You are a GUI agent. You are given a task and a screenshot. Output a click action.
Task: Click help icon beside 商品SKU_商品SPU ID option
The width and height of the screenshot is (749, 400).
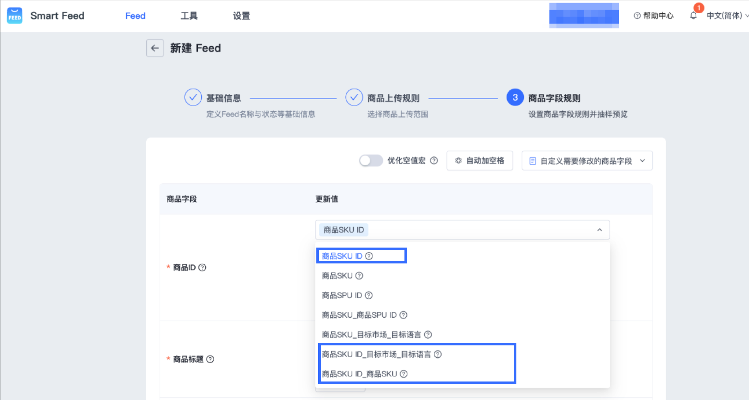[x=403, y=315]
